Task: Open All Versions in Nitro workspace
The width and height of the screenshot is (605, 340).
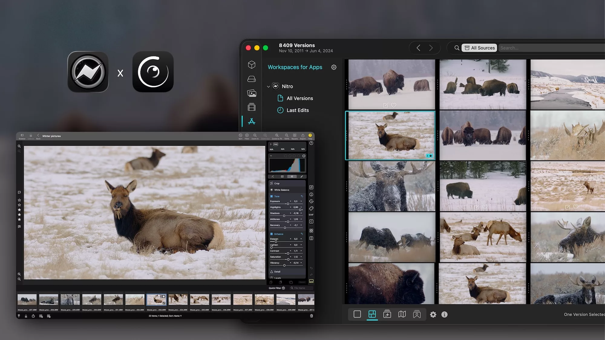Action: click(299, 98)
